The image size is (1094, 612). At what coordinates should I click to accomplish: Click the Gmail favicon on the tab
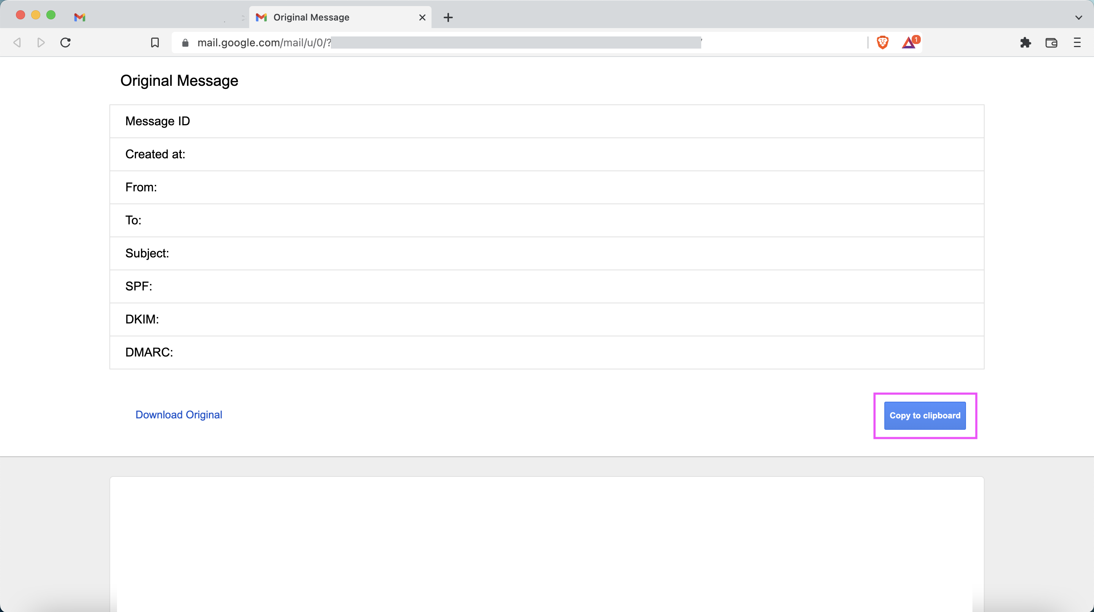click(261, 17)
